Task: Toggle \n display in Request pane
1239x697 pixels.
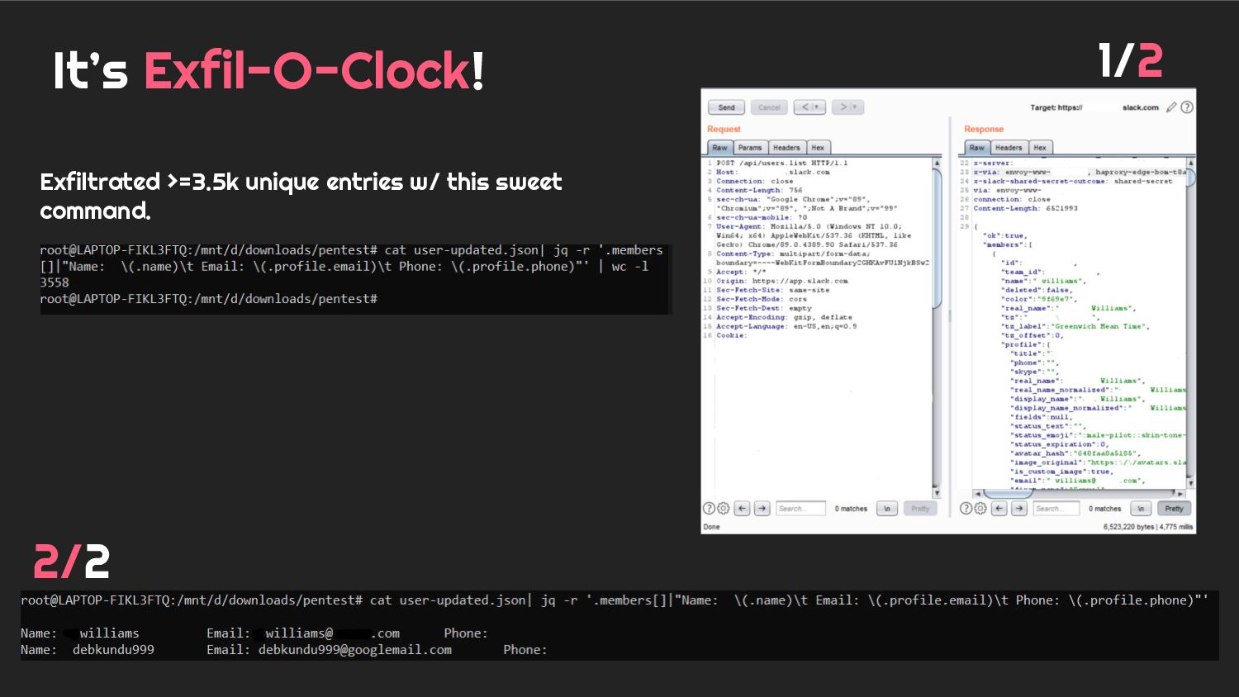Action: tap(886, 509)
